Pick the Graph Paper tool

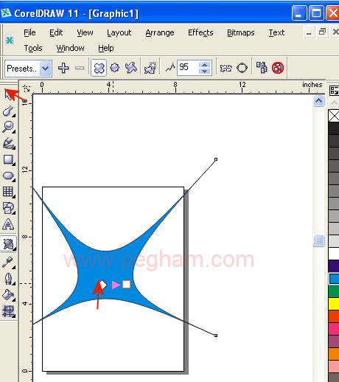click(8, 192)
